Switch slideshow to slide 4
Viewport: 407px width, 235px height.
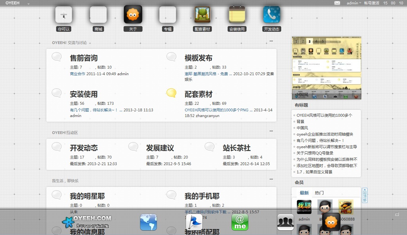click(x=316, y=41)
